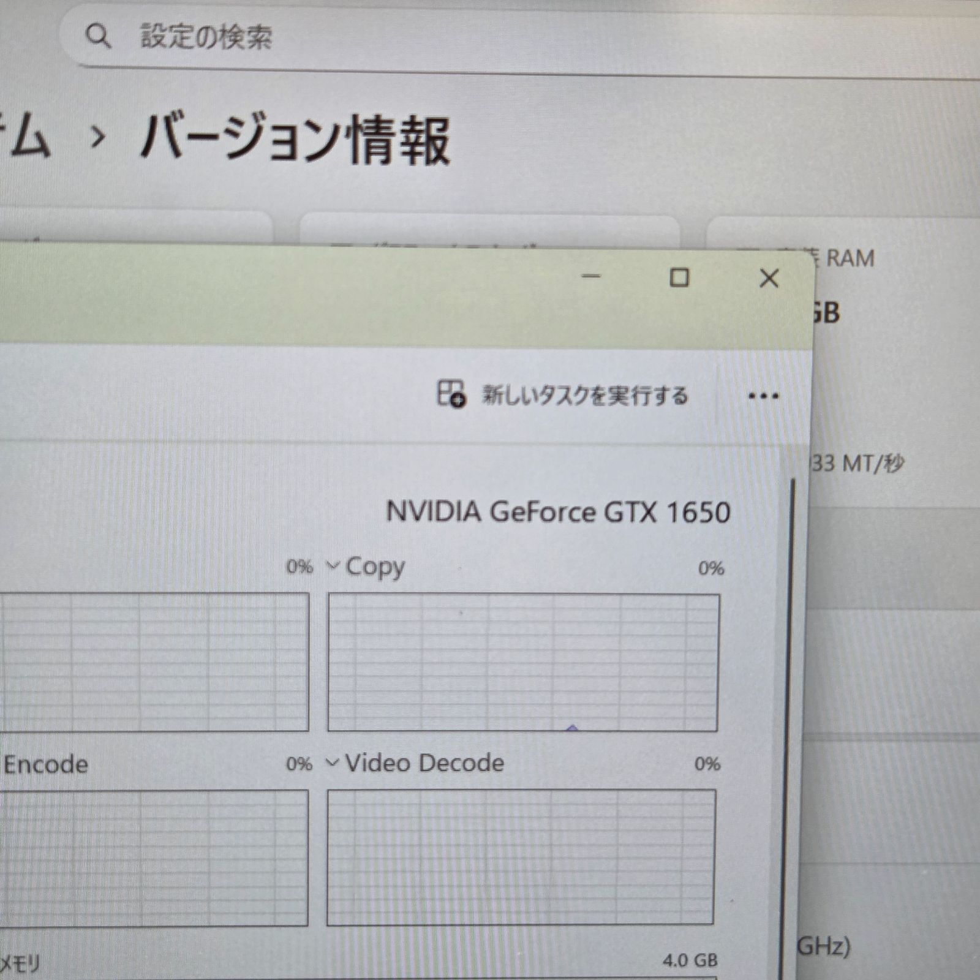Click the Encode engine label
This screenshot has width=980, height=980.
click(45, 764)
